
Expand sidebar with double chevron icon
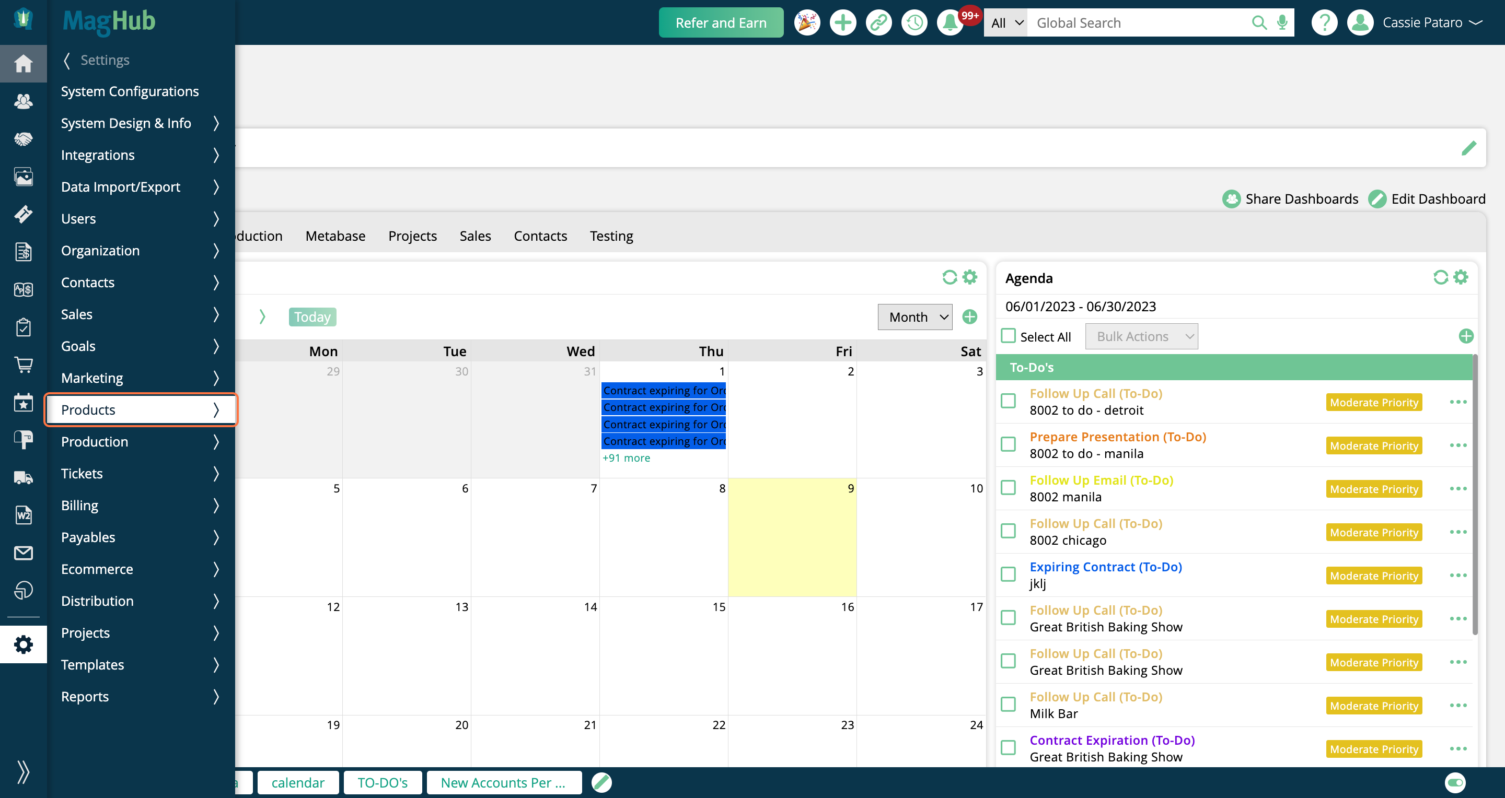pyautogui.click(x=24, y=772)
